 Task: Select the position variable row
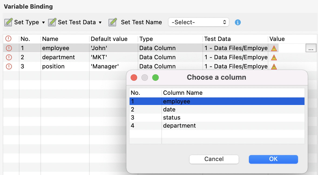point(54,66)
